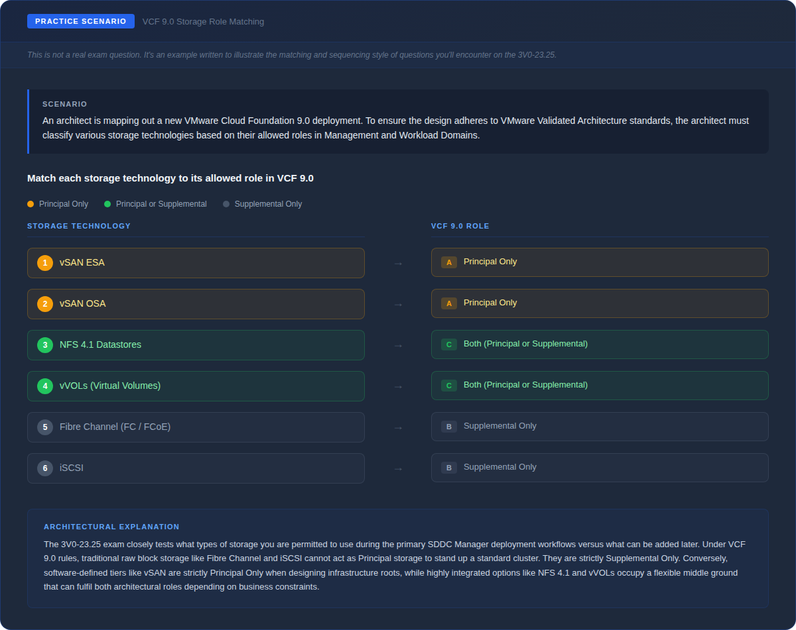This screenshot has height=630, width=796.
Task: Click the gray Supplemental Only legend dot
Action: pos(226,204)
